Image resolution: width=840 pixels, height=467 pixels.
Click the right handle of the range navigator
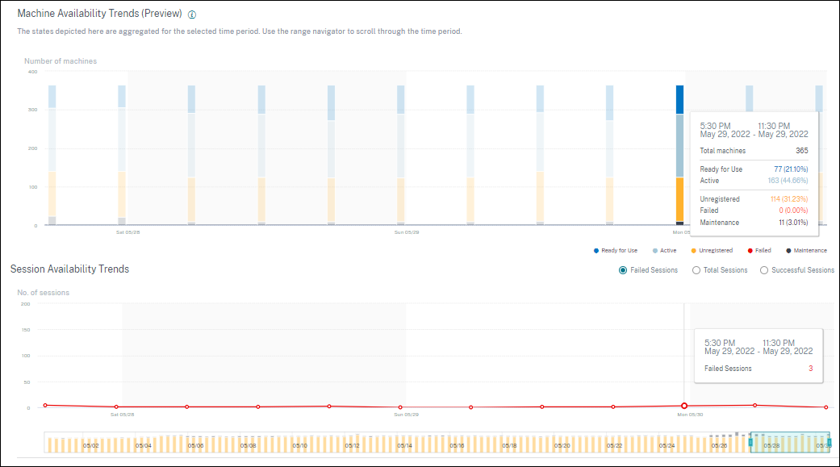(x=830, y=442)
